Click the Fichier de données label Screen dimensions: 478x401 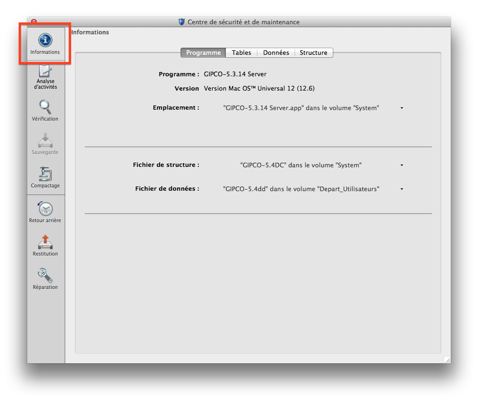pos(167,189)
